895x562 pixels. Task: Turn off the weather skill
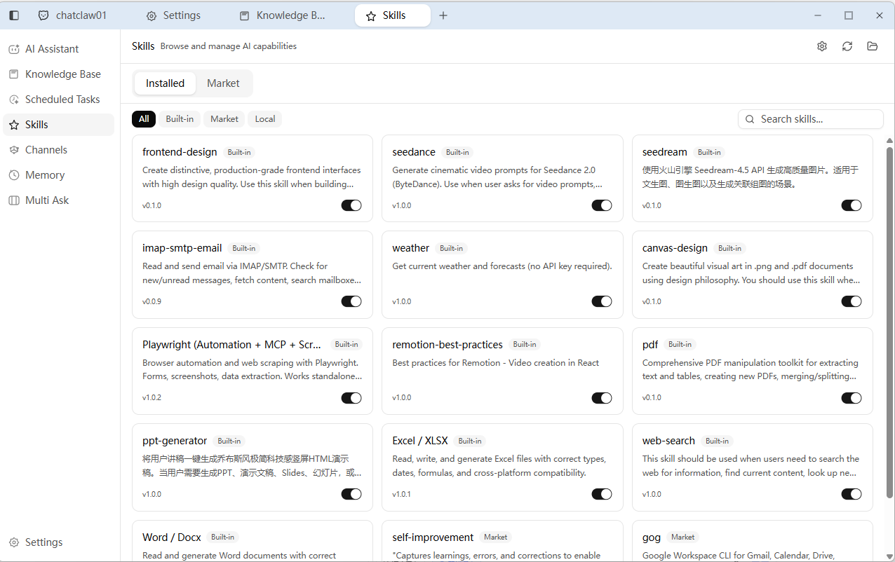tap(602, 301)
